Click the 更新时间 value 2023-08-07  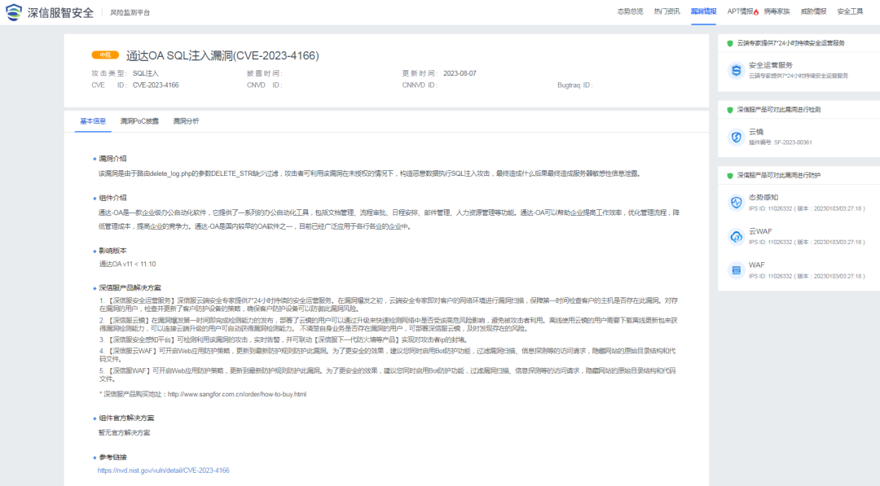click(x=460, y=73)
